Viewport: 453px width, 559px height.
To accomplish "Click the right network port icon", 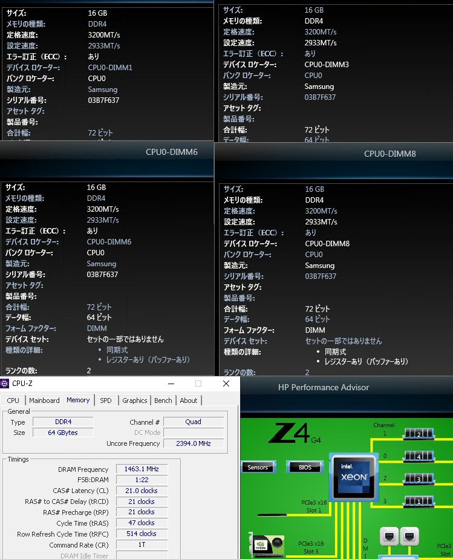I will (409, 537).
